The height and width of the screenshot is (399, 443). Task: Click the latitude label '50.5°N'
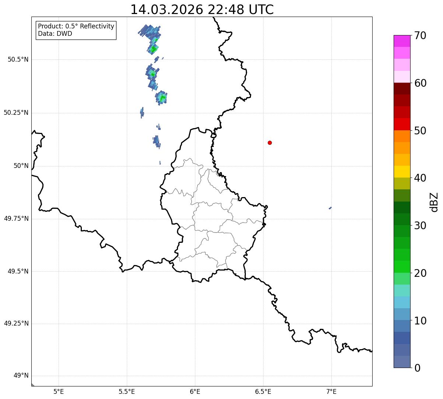tap(18, 59)
